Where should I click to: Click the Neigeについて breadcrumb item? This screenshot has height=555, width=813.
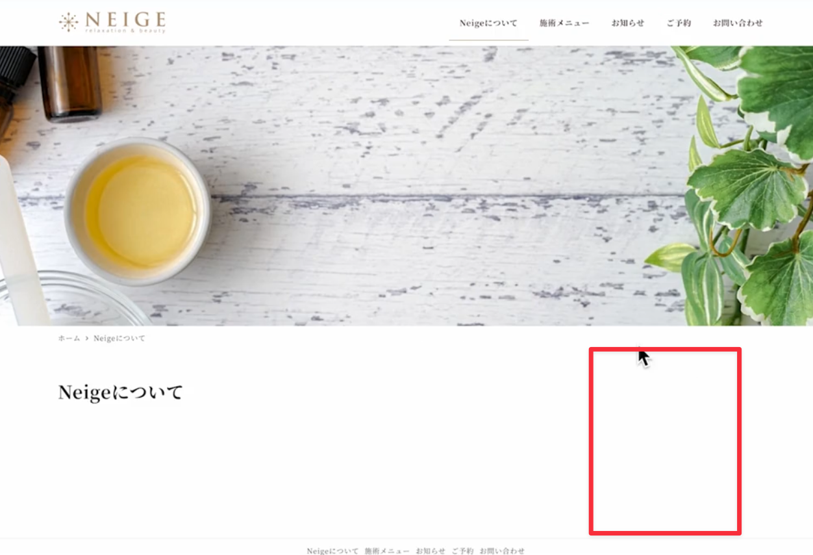(x=119, y=339)
